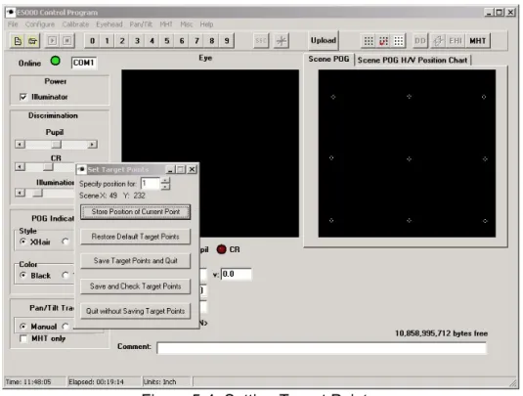This screenshot has width=523, height=396.
Task: Click the Pupil slider left arrow
Action: (20, 144)
